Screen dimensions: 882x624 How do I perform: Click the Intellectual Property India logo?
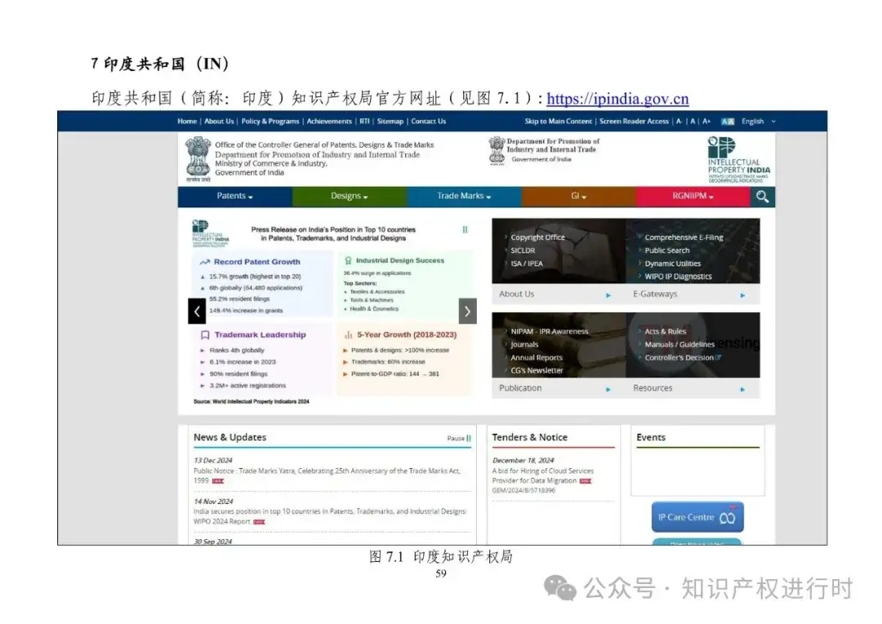point(738,159)
